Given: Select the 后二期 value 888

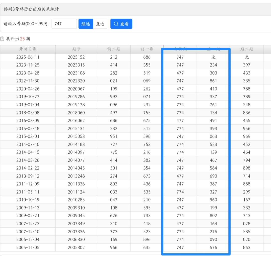Looking at the screenshot, I should (247, 184).
